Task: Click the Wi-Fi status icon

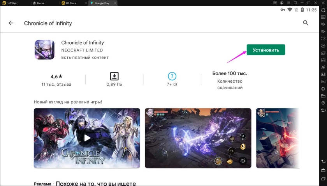Action: click(x=290, y=10)
